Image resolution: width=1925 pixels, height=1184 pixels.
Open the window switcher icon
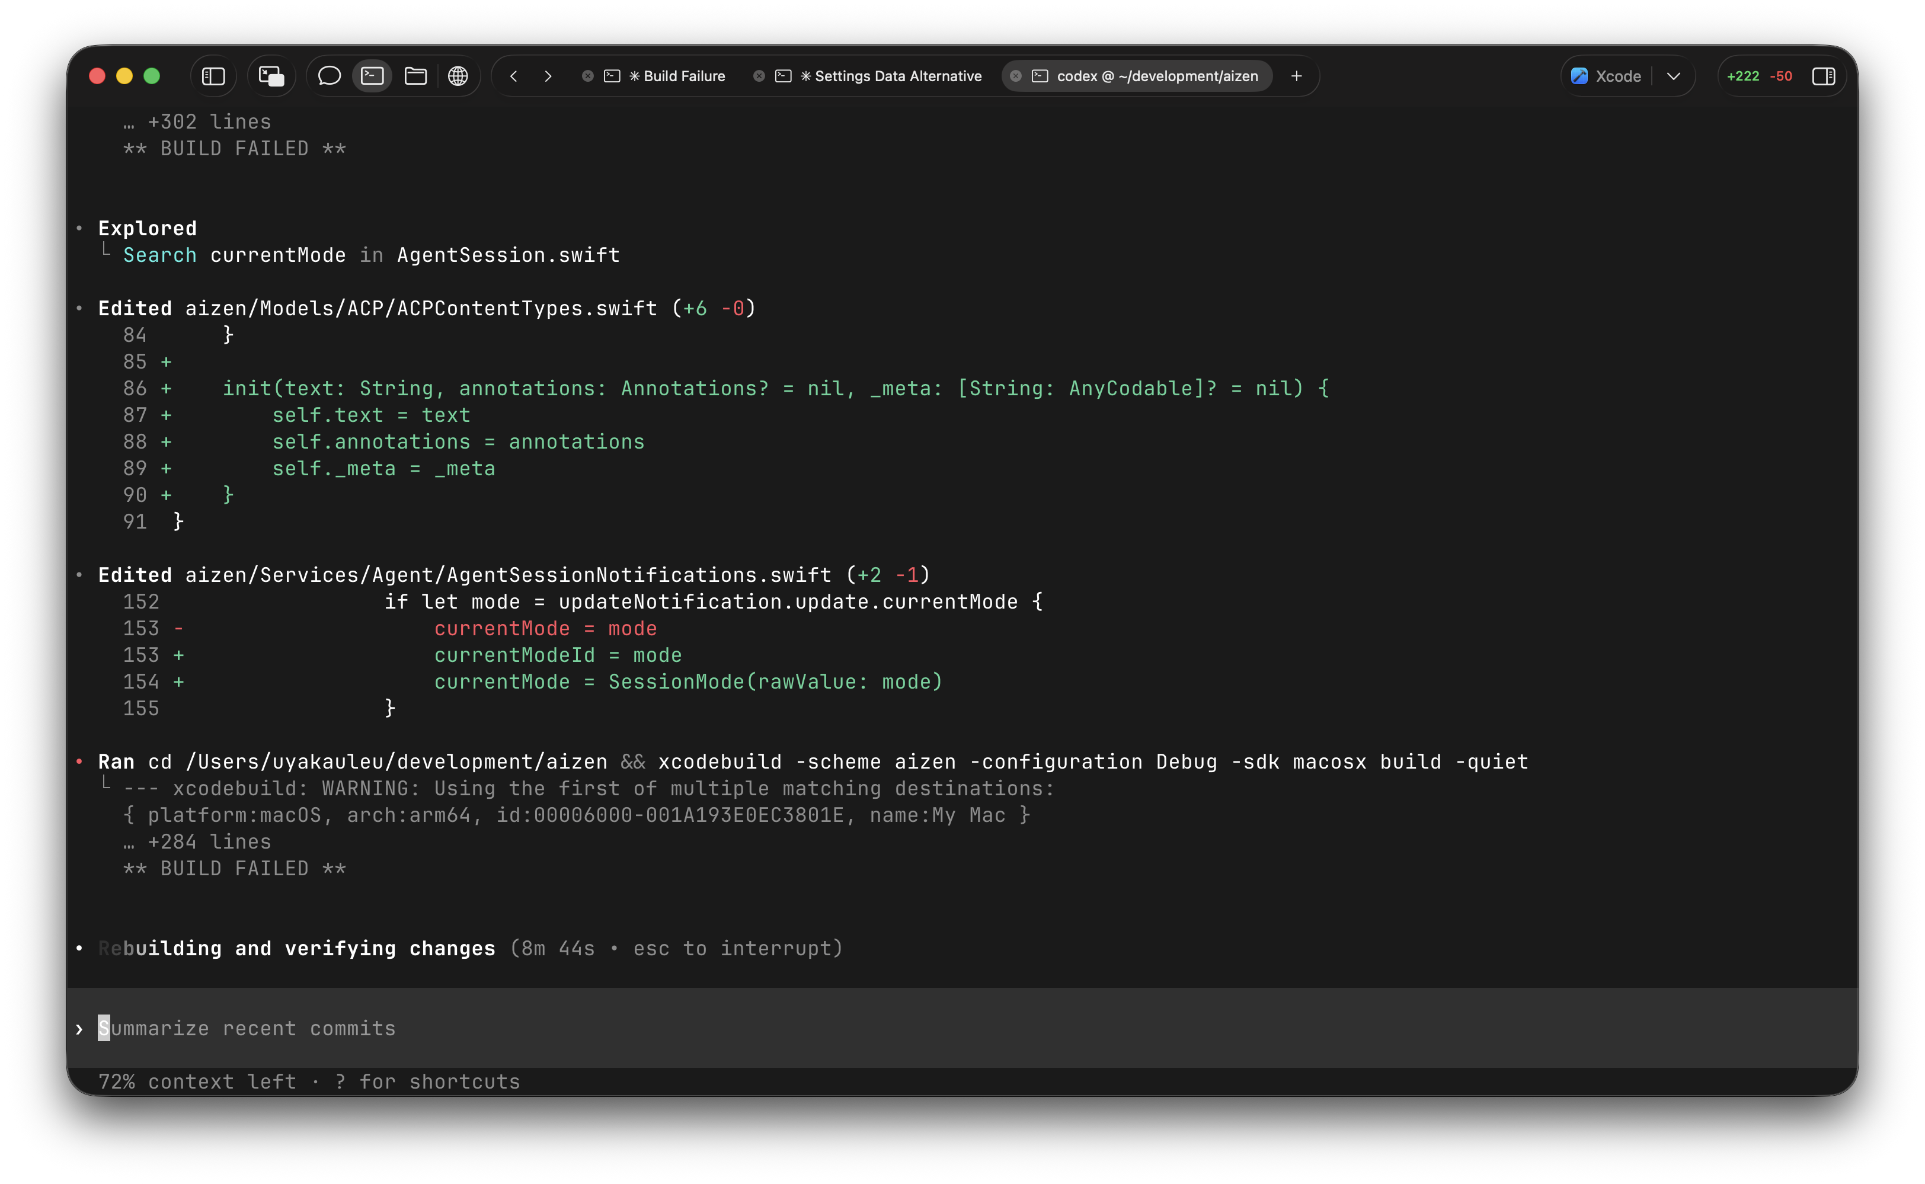(x=271, y=76)
